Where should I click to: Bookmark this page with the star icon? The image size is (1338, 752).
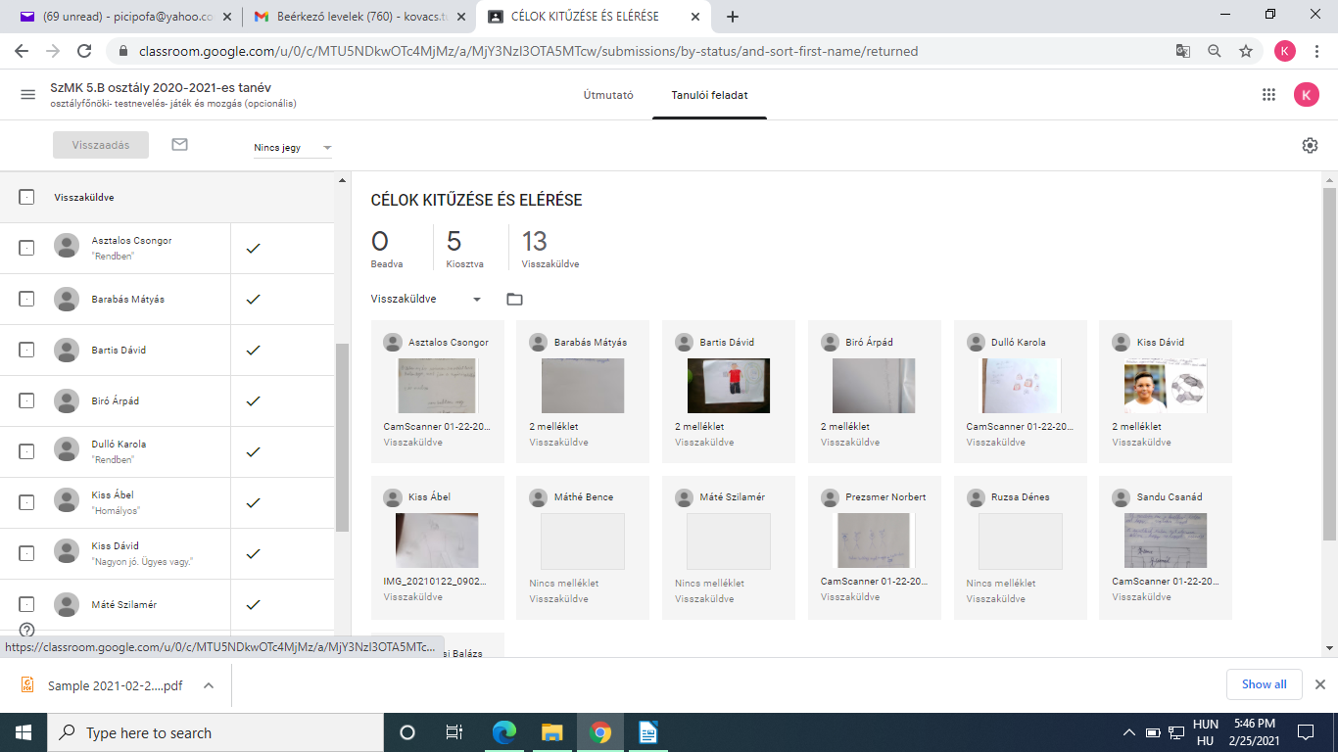pos(1246,51)
